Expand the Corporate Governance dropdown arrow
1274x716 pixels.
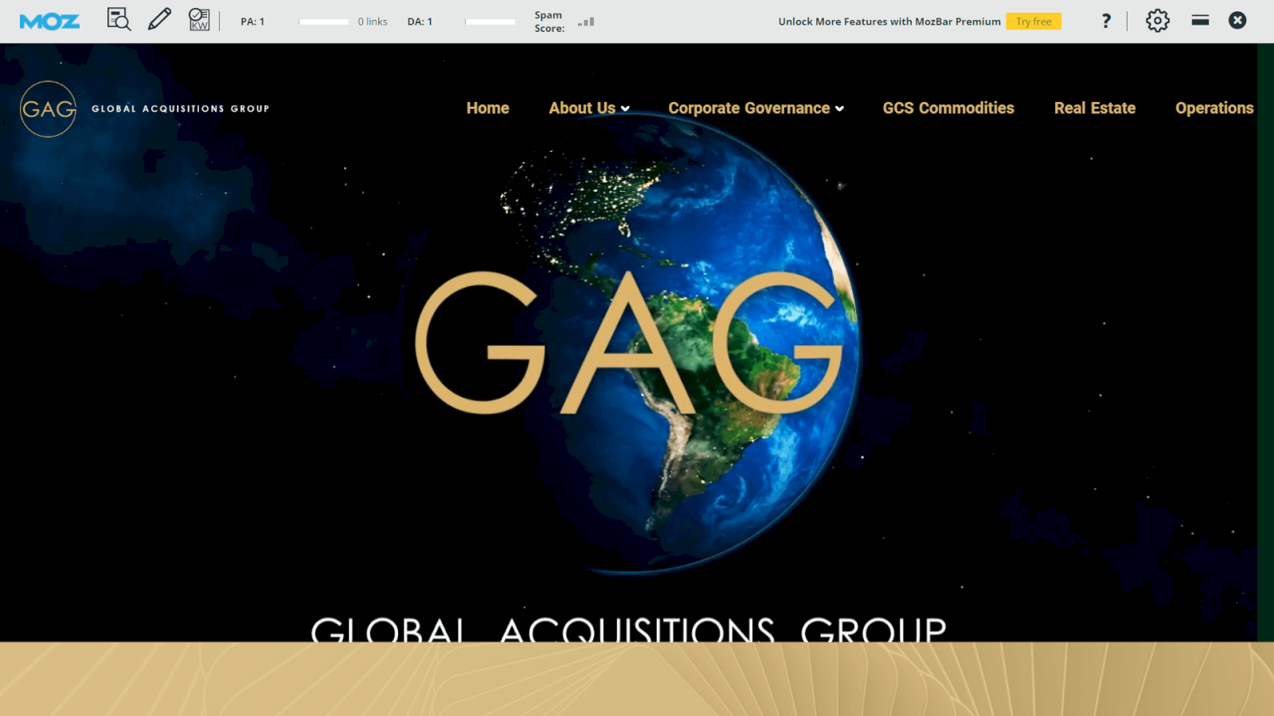[x=839, y=109]
